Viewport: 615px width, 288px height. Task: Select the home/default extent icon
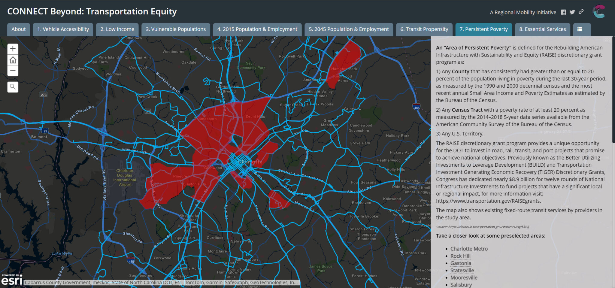pos(13,60)
